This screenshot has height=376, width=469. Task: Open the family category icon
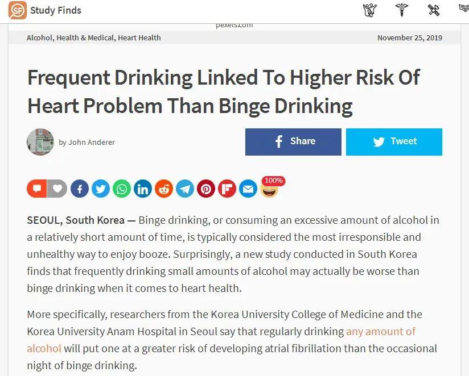(x=371, y=10)
